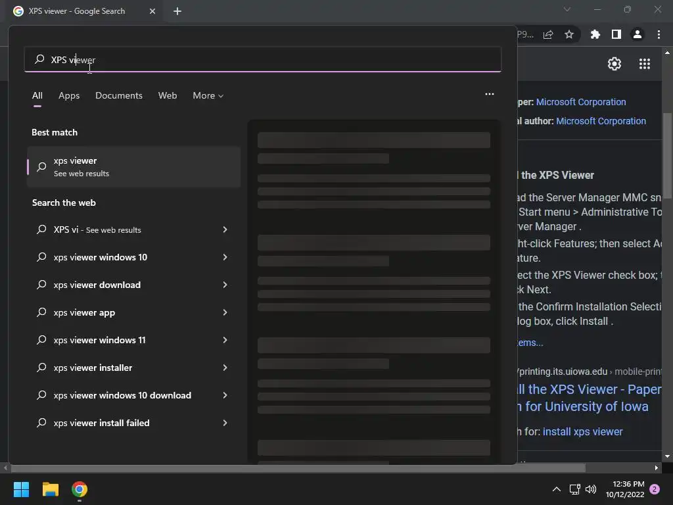Select the All search filter tab

[x=37, y=96]
